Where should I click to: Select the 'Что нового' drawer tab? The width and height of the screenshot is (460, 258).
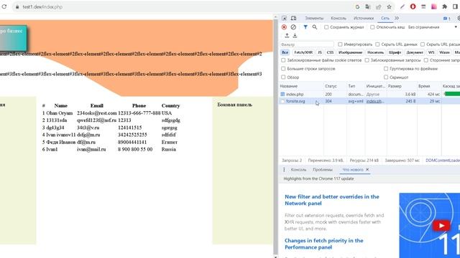[353, 170]
